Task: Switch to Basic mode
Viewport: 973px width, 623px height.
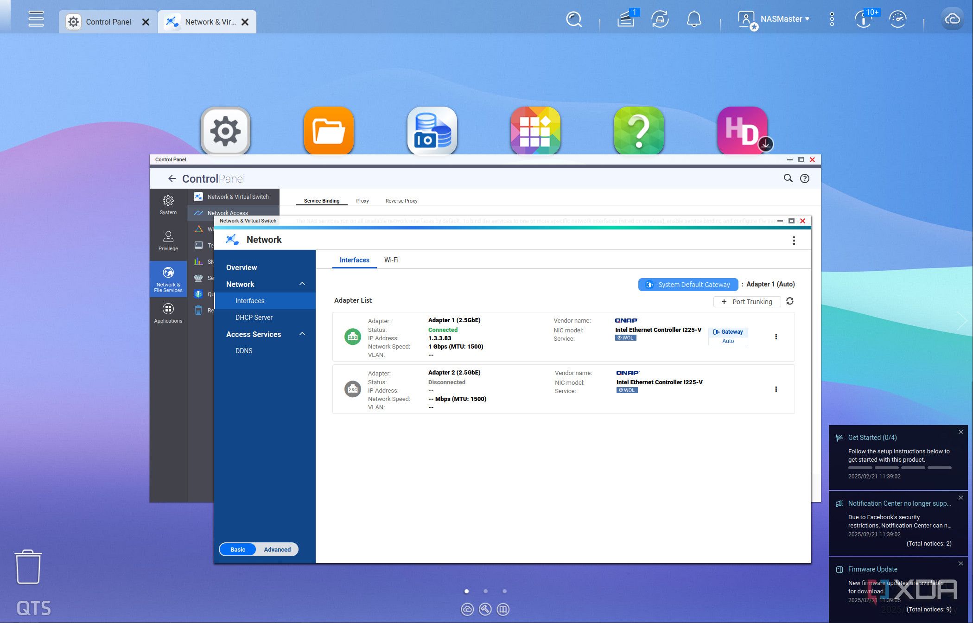Action: (238, 549)
